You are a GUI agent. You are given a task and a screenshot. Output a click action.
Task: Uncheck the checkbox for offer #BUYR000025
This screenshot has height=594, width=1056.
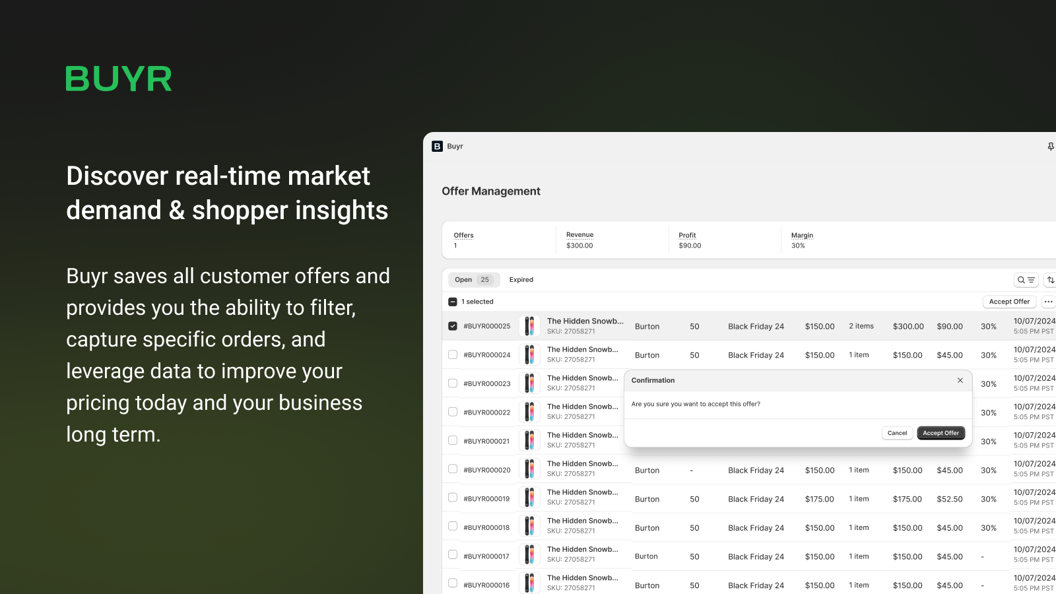(x=453, y=326)
